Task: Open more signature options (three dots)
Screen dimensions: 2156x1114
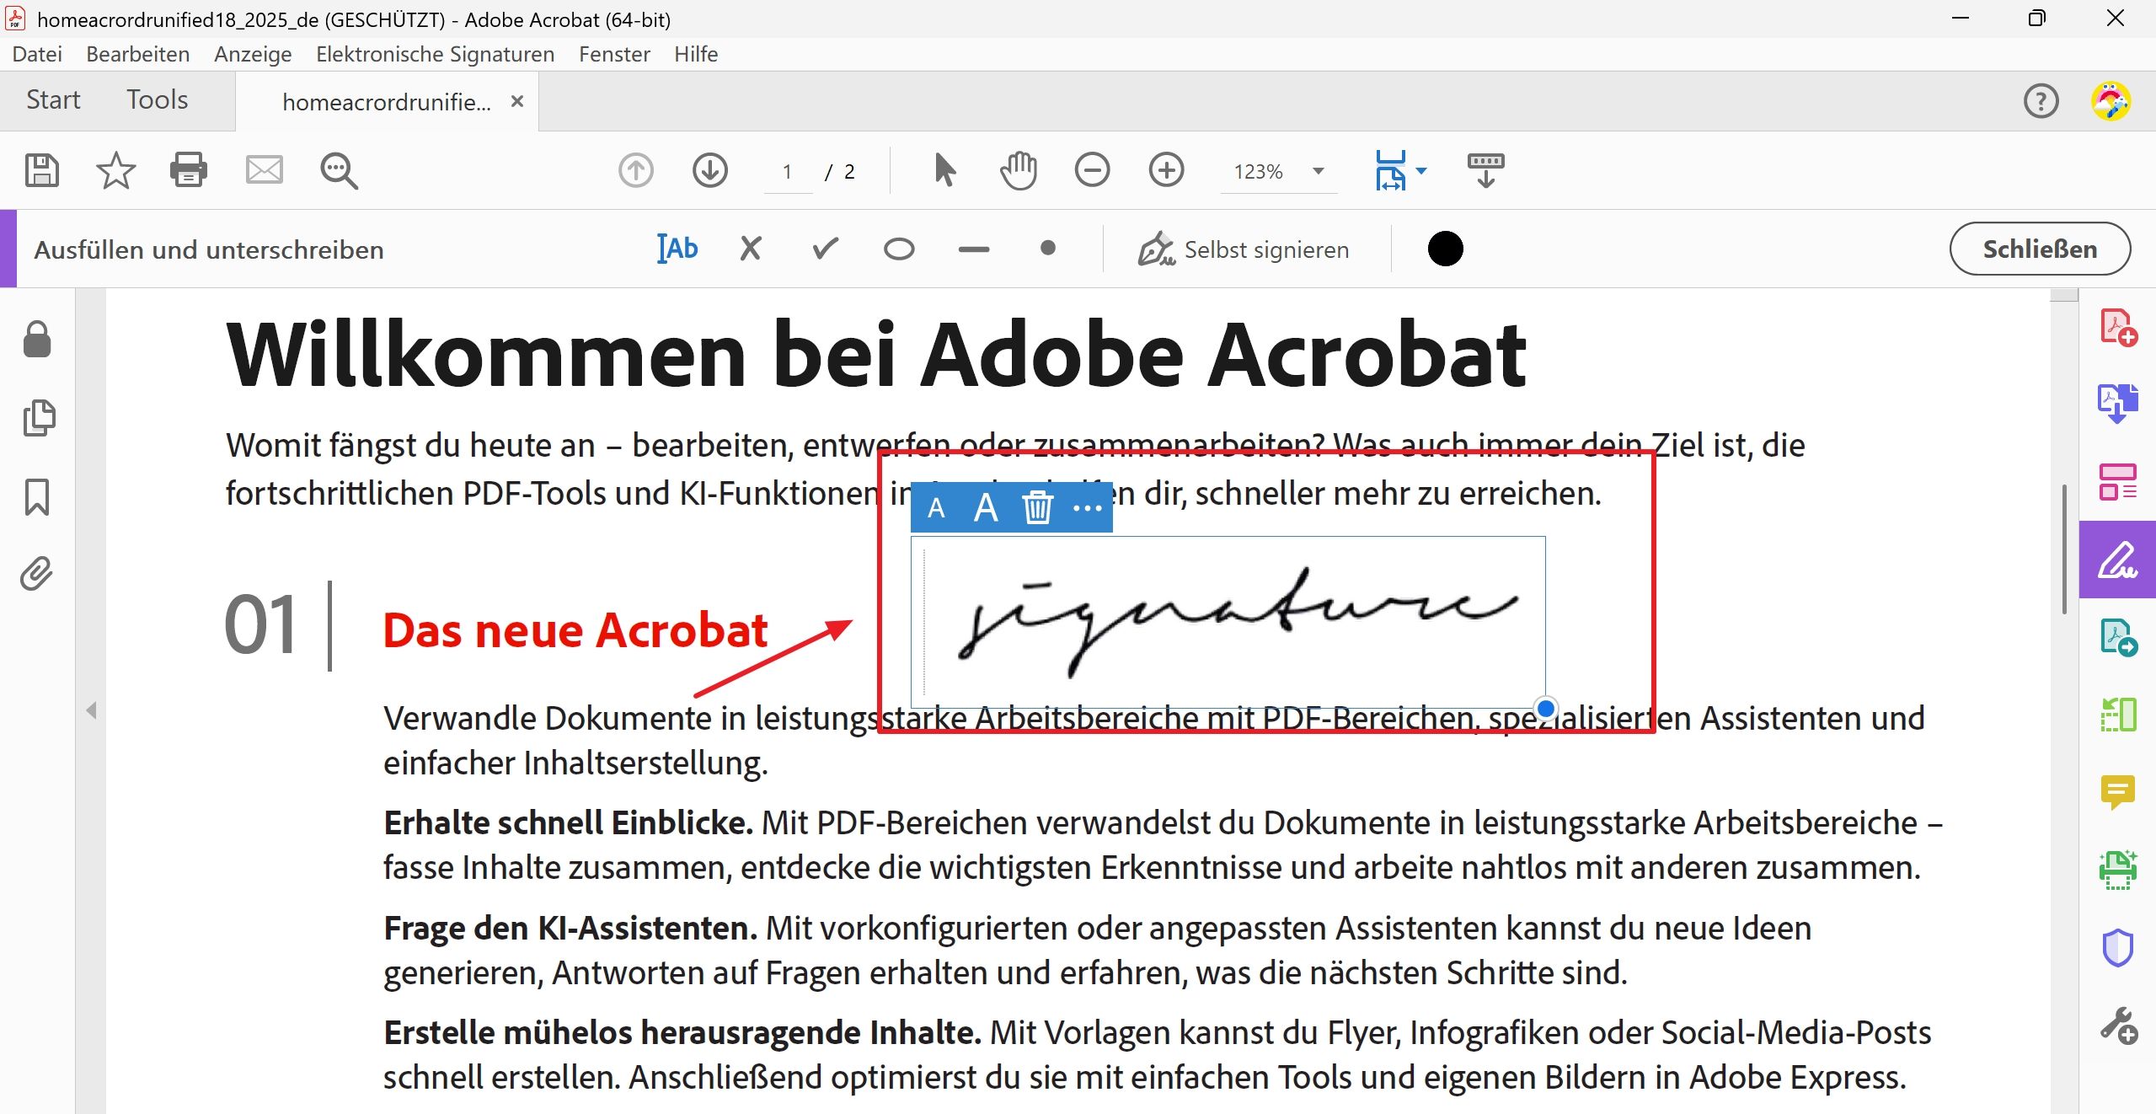Action: [1087, 508]
